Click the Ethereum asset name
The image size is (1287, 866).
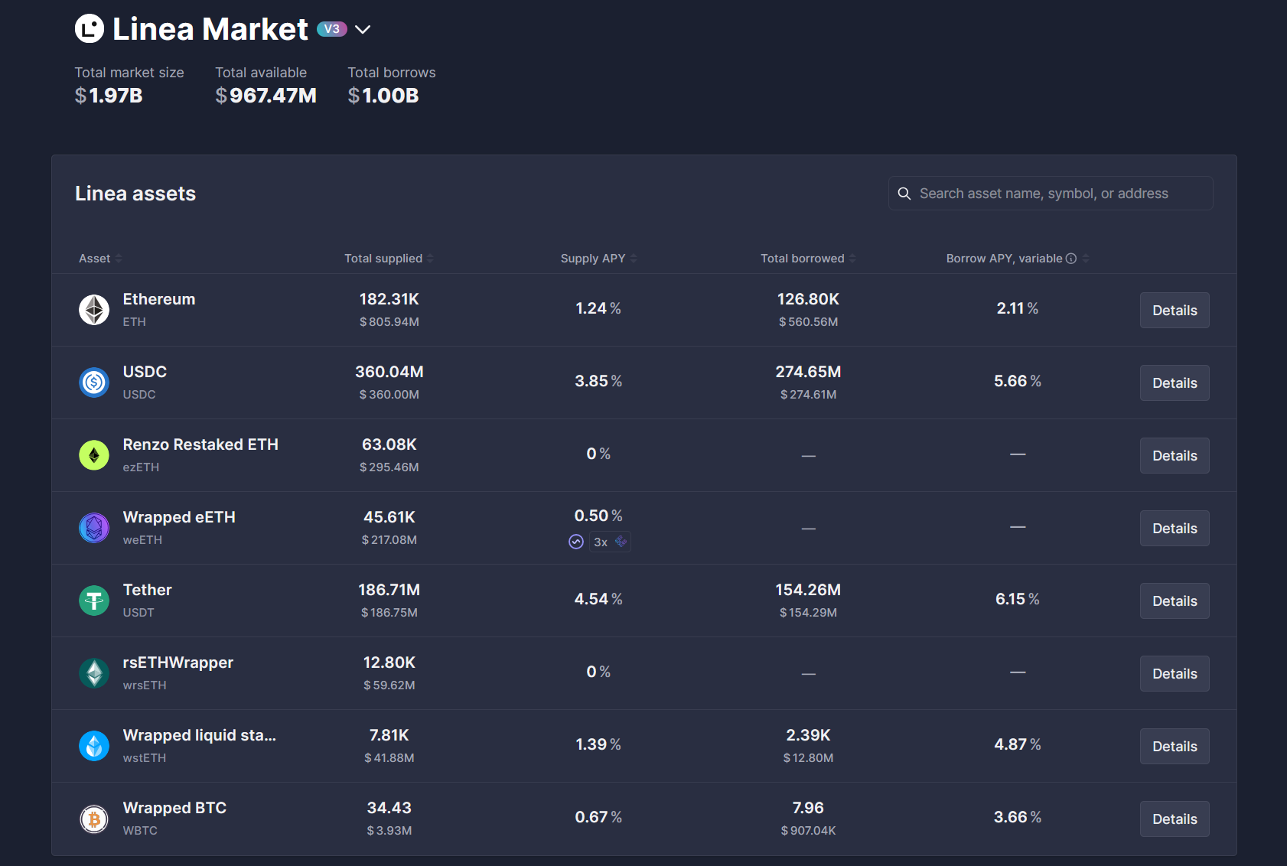pyautogui.click(x=159, y=299)
